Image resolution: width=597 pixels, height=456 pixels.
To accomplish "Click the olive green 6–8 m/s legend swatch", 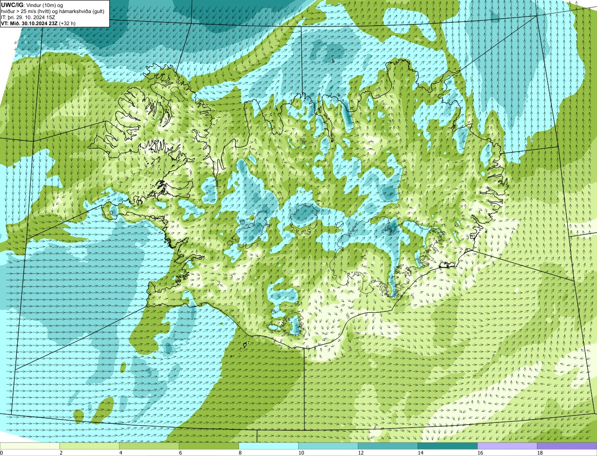I will click(x=209, y=446).
